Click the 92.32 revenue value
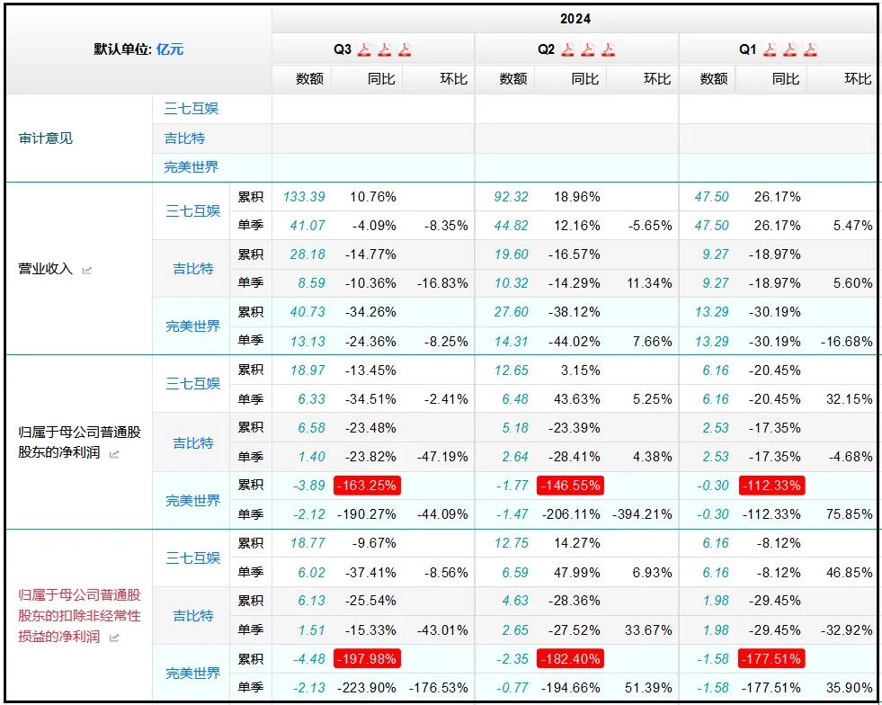 (x=512, y=197)
